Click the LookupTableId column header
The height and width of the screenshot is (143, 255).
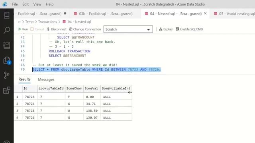coord(51,89)
